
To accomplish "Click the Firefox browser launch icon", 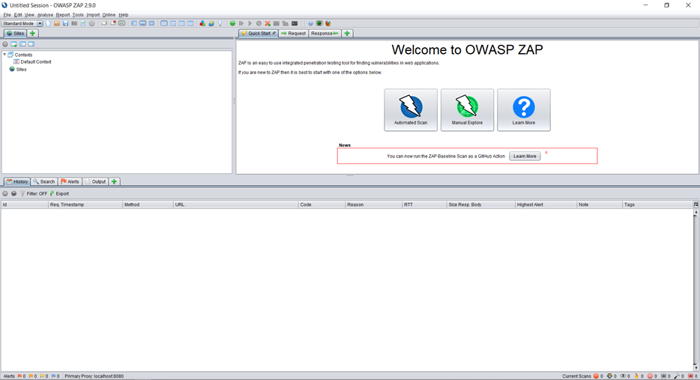I will click(x=328, y=23).
